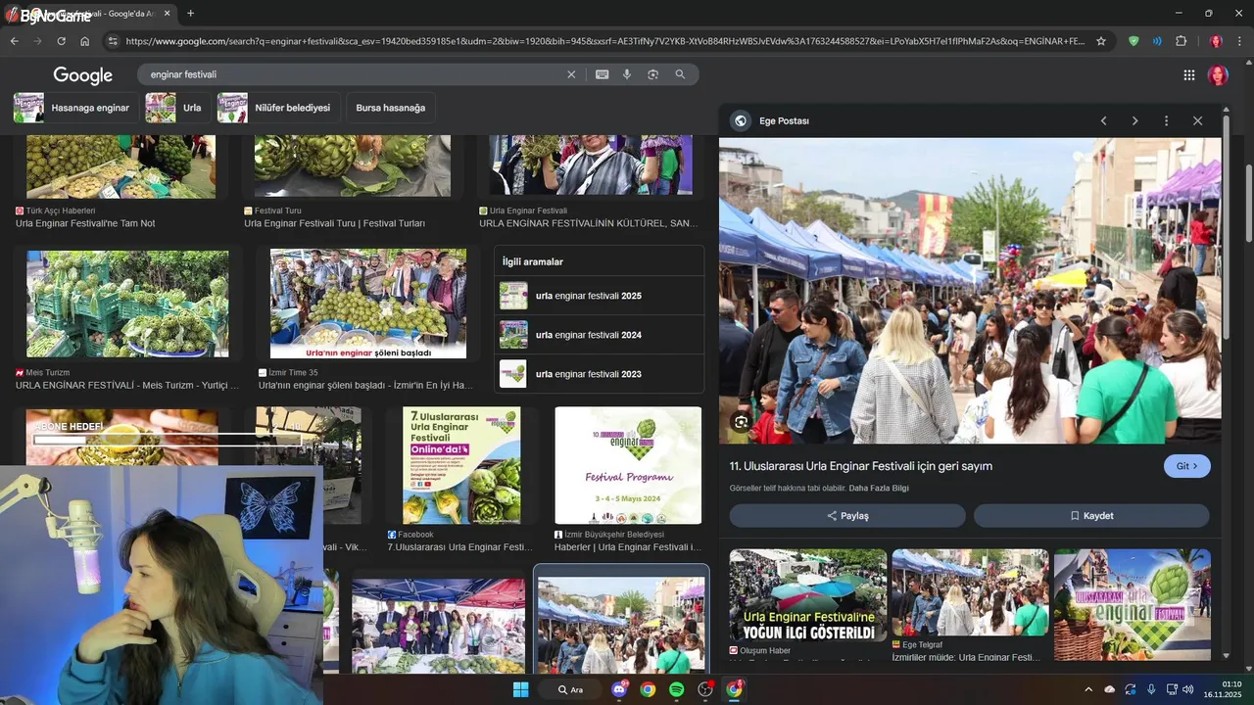Open taskbar search box labeled Ara

pos(571,689)
